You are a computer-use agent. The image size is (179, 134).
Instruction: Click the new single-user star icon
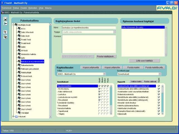coord(5,32)
